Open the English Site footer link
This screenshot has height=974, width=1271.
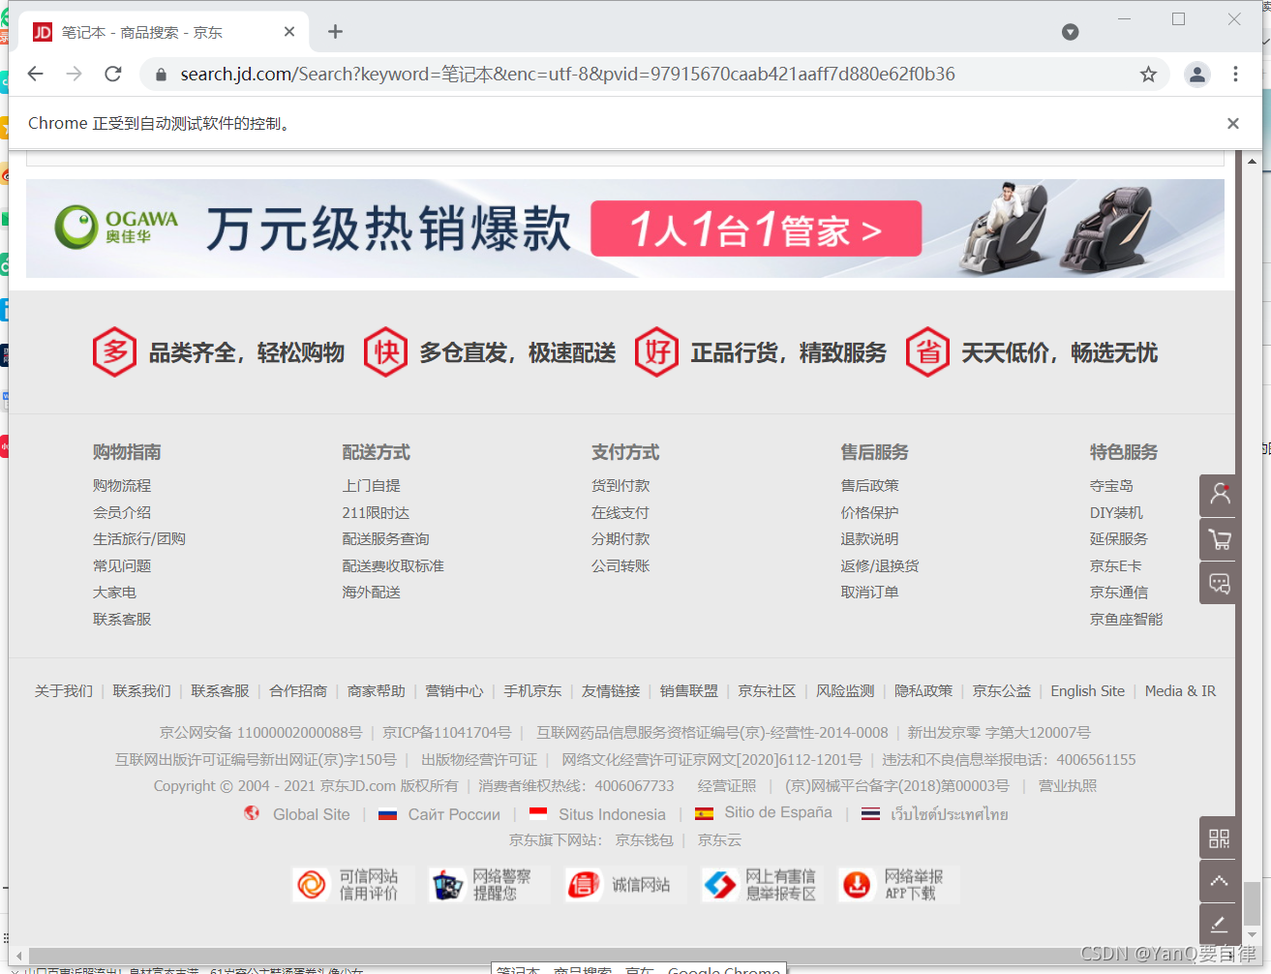(x=1088, y=691)
